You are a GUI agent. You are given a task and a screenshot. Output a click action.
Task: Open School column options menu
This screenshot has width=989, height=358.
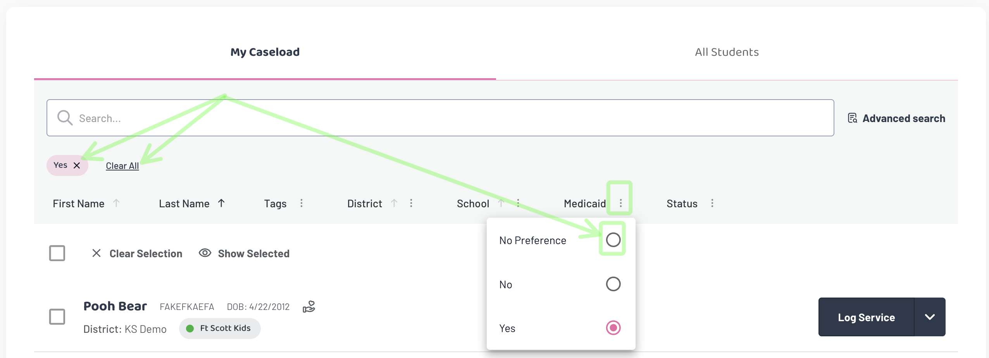518,203
